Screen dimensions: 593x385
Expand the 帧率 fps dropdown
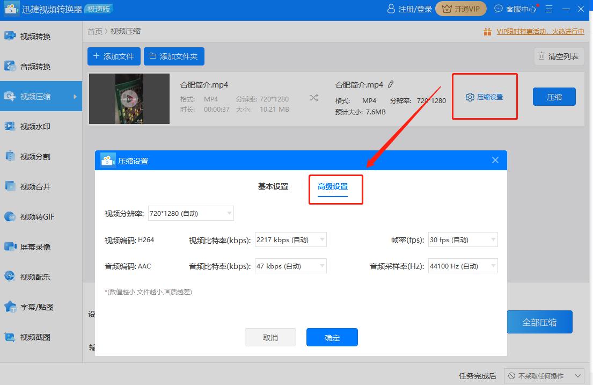[463, 239]
